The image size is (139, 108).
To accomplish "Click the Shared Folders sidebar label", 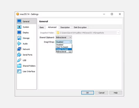I will [29, 66].
